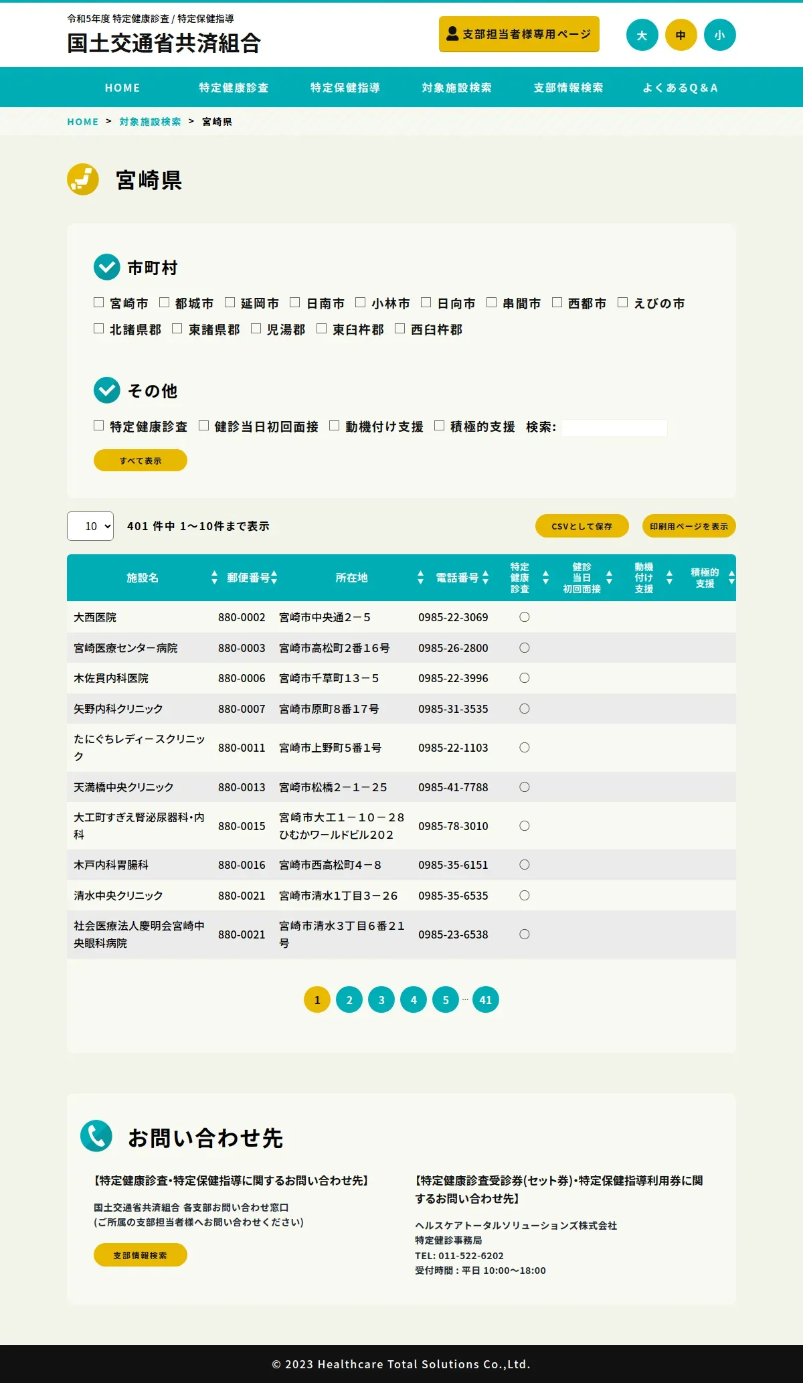Check the 西都市 checkbox

(557, 303)
